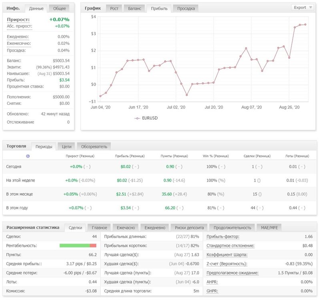Click the Отслеживание row label
This screenshot has width=321, height=300.
pos(20,122)
